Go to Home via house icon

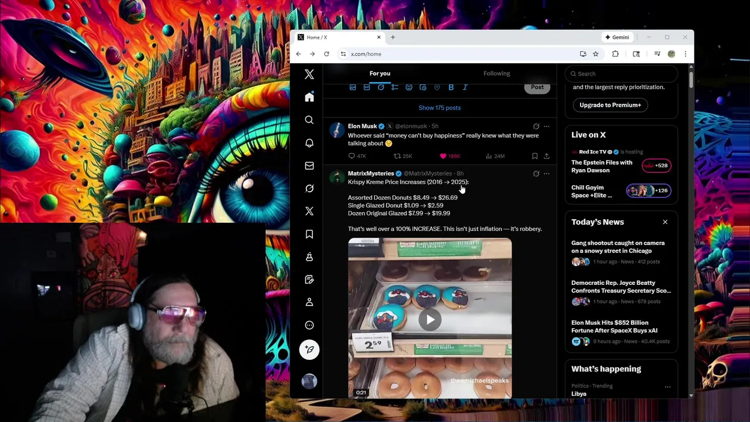click(x=309, y=97)
